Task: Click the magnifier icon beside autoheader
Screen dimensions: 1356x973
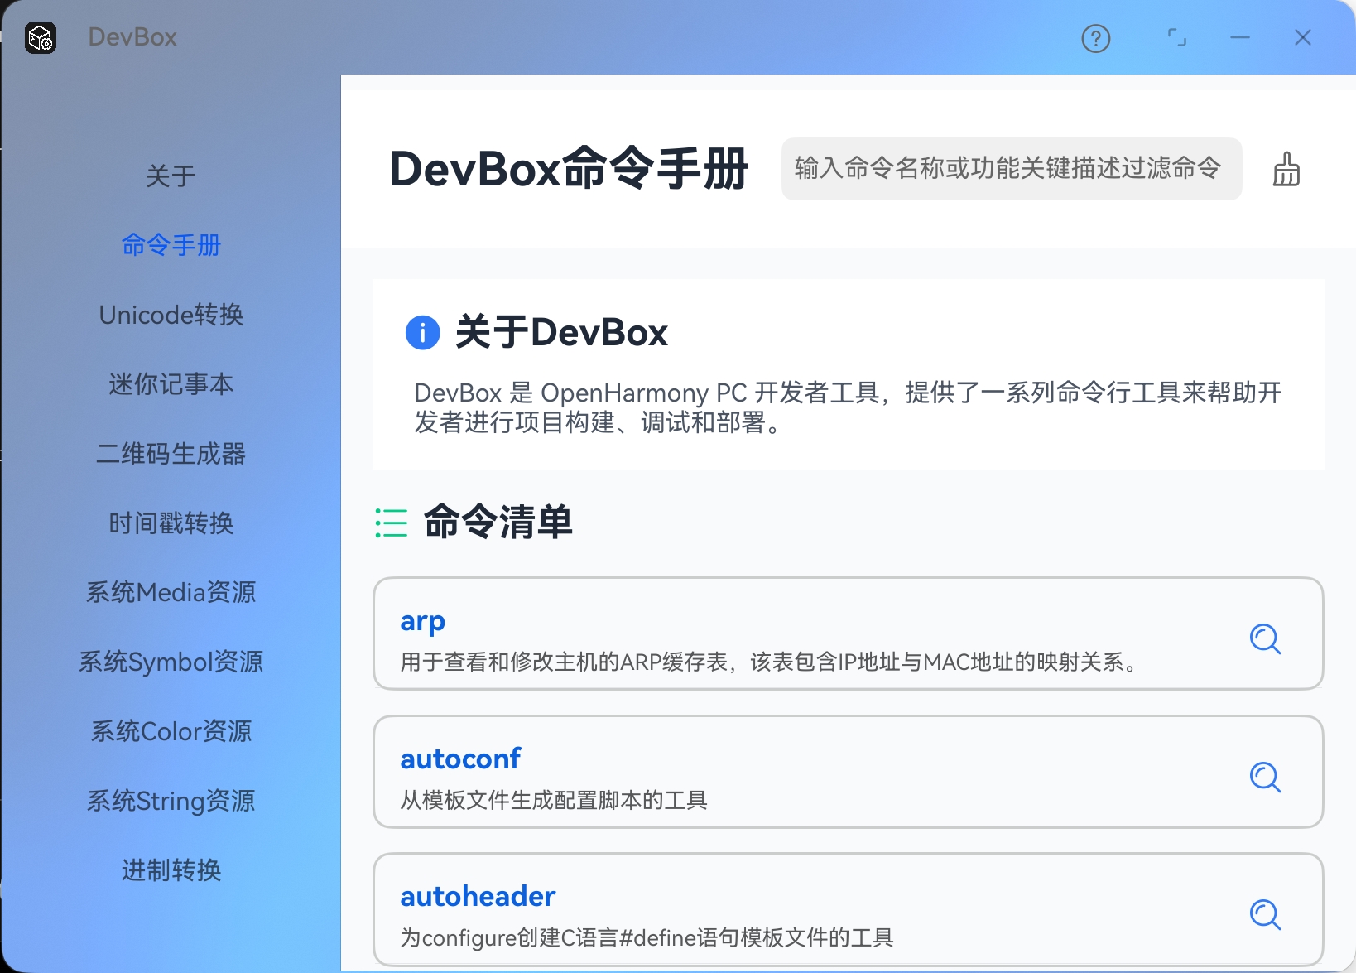Action: [x=1264, y=915]
